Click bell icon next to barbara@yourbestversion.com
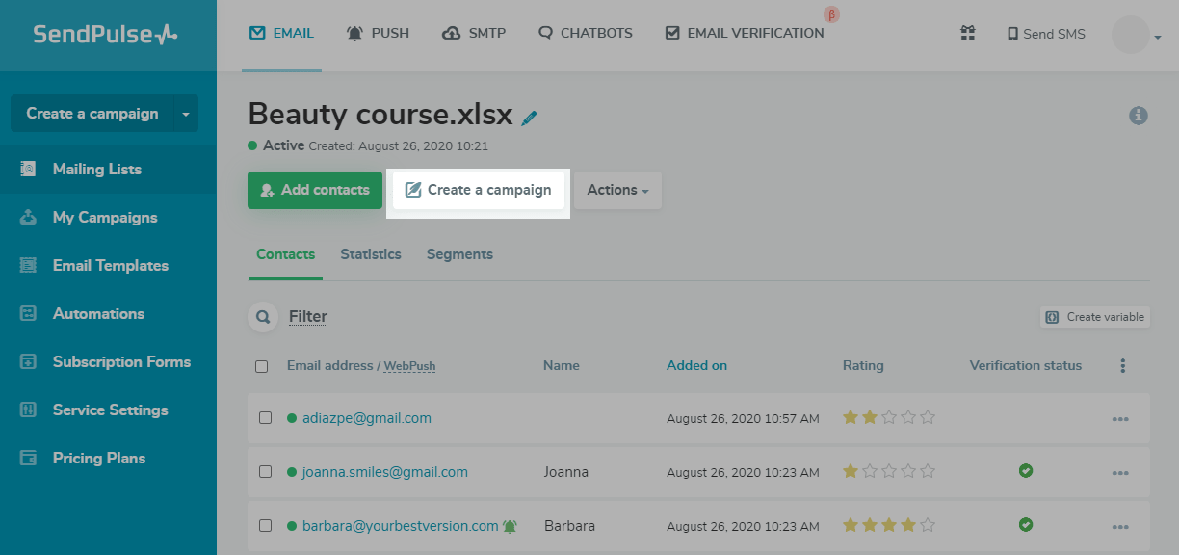 pos(510,527)
